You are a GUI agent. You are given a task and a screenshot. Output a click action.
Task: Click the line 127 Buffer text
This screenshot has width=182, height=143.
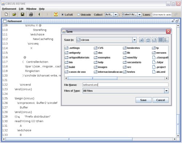click(x=24, y=108)
